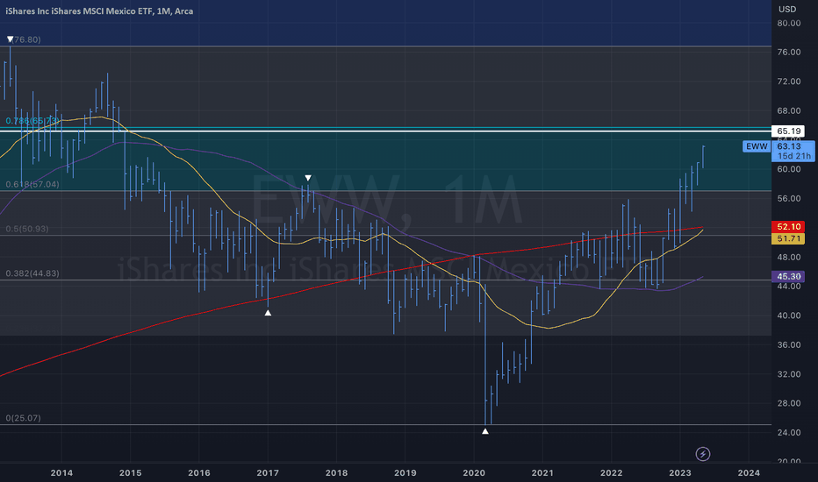Click the 65.19 white price label
Viewport: 818px width, 482px height.
coord(788,131)
